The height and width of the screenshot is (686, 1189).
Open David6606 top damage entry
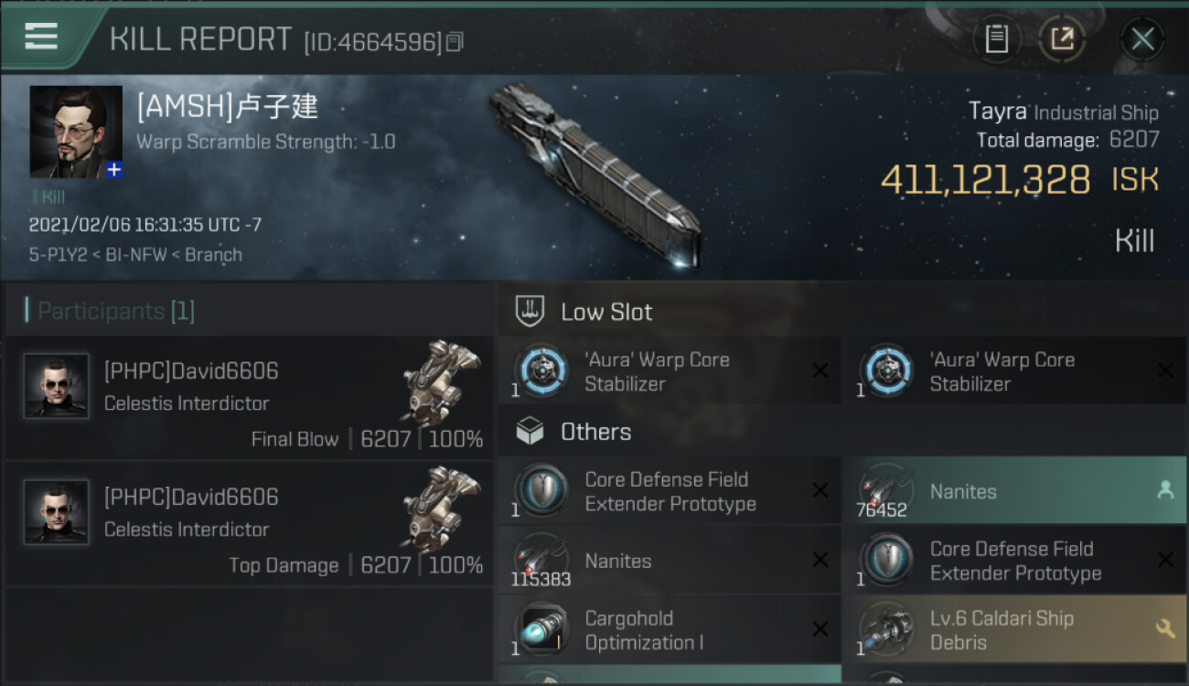[x=249, y=524]
